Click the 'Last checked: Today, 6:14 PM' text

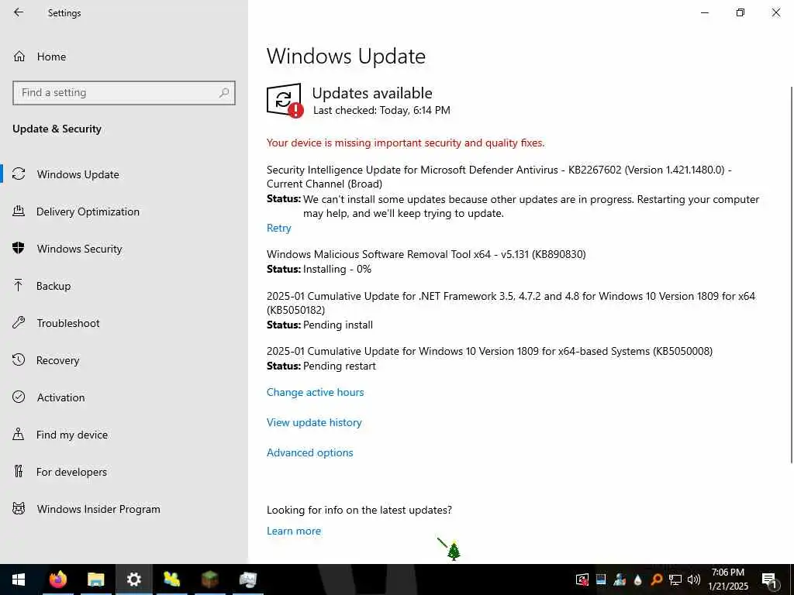[381, 110]
